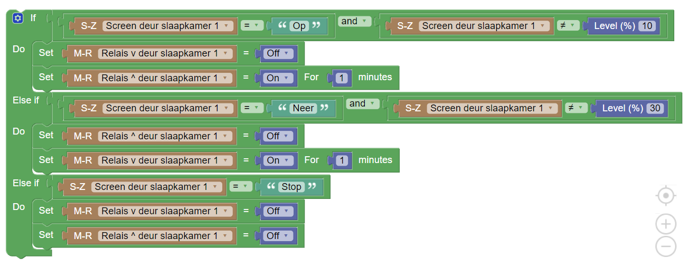Edit the 'Op' text string field
This screenshot has width=688, height=267.
coord(299,26)
